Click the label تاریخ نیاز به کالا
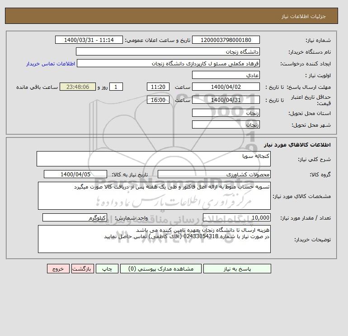Image resolution: width=348 pixels, height=336 pixels. coord(130,175)
